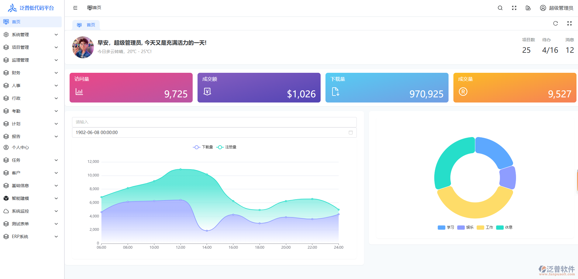
Task: Open the 超级管理员 user account menu
Action: 556,8
